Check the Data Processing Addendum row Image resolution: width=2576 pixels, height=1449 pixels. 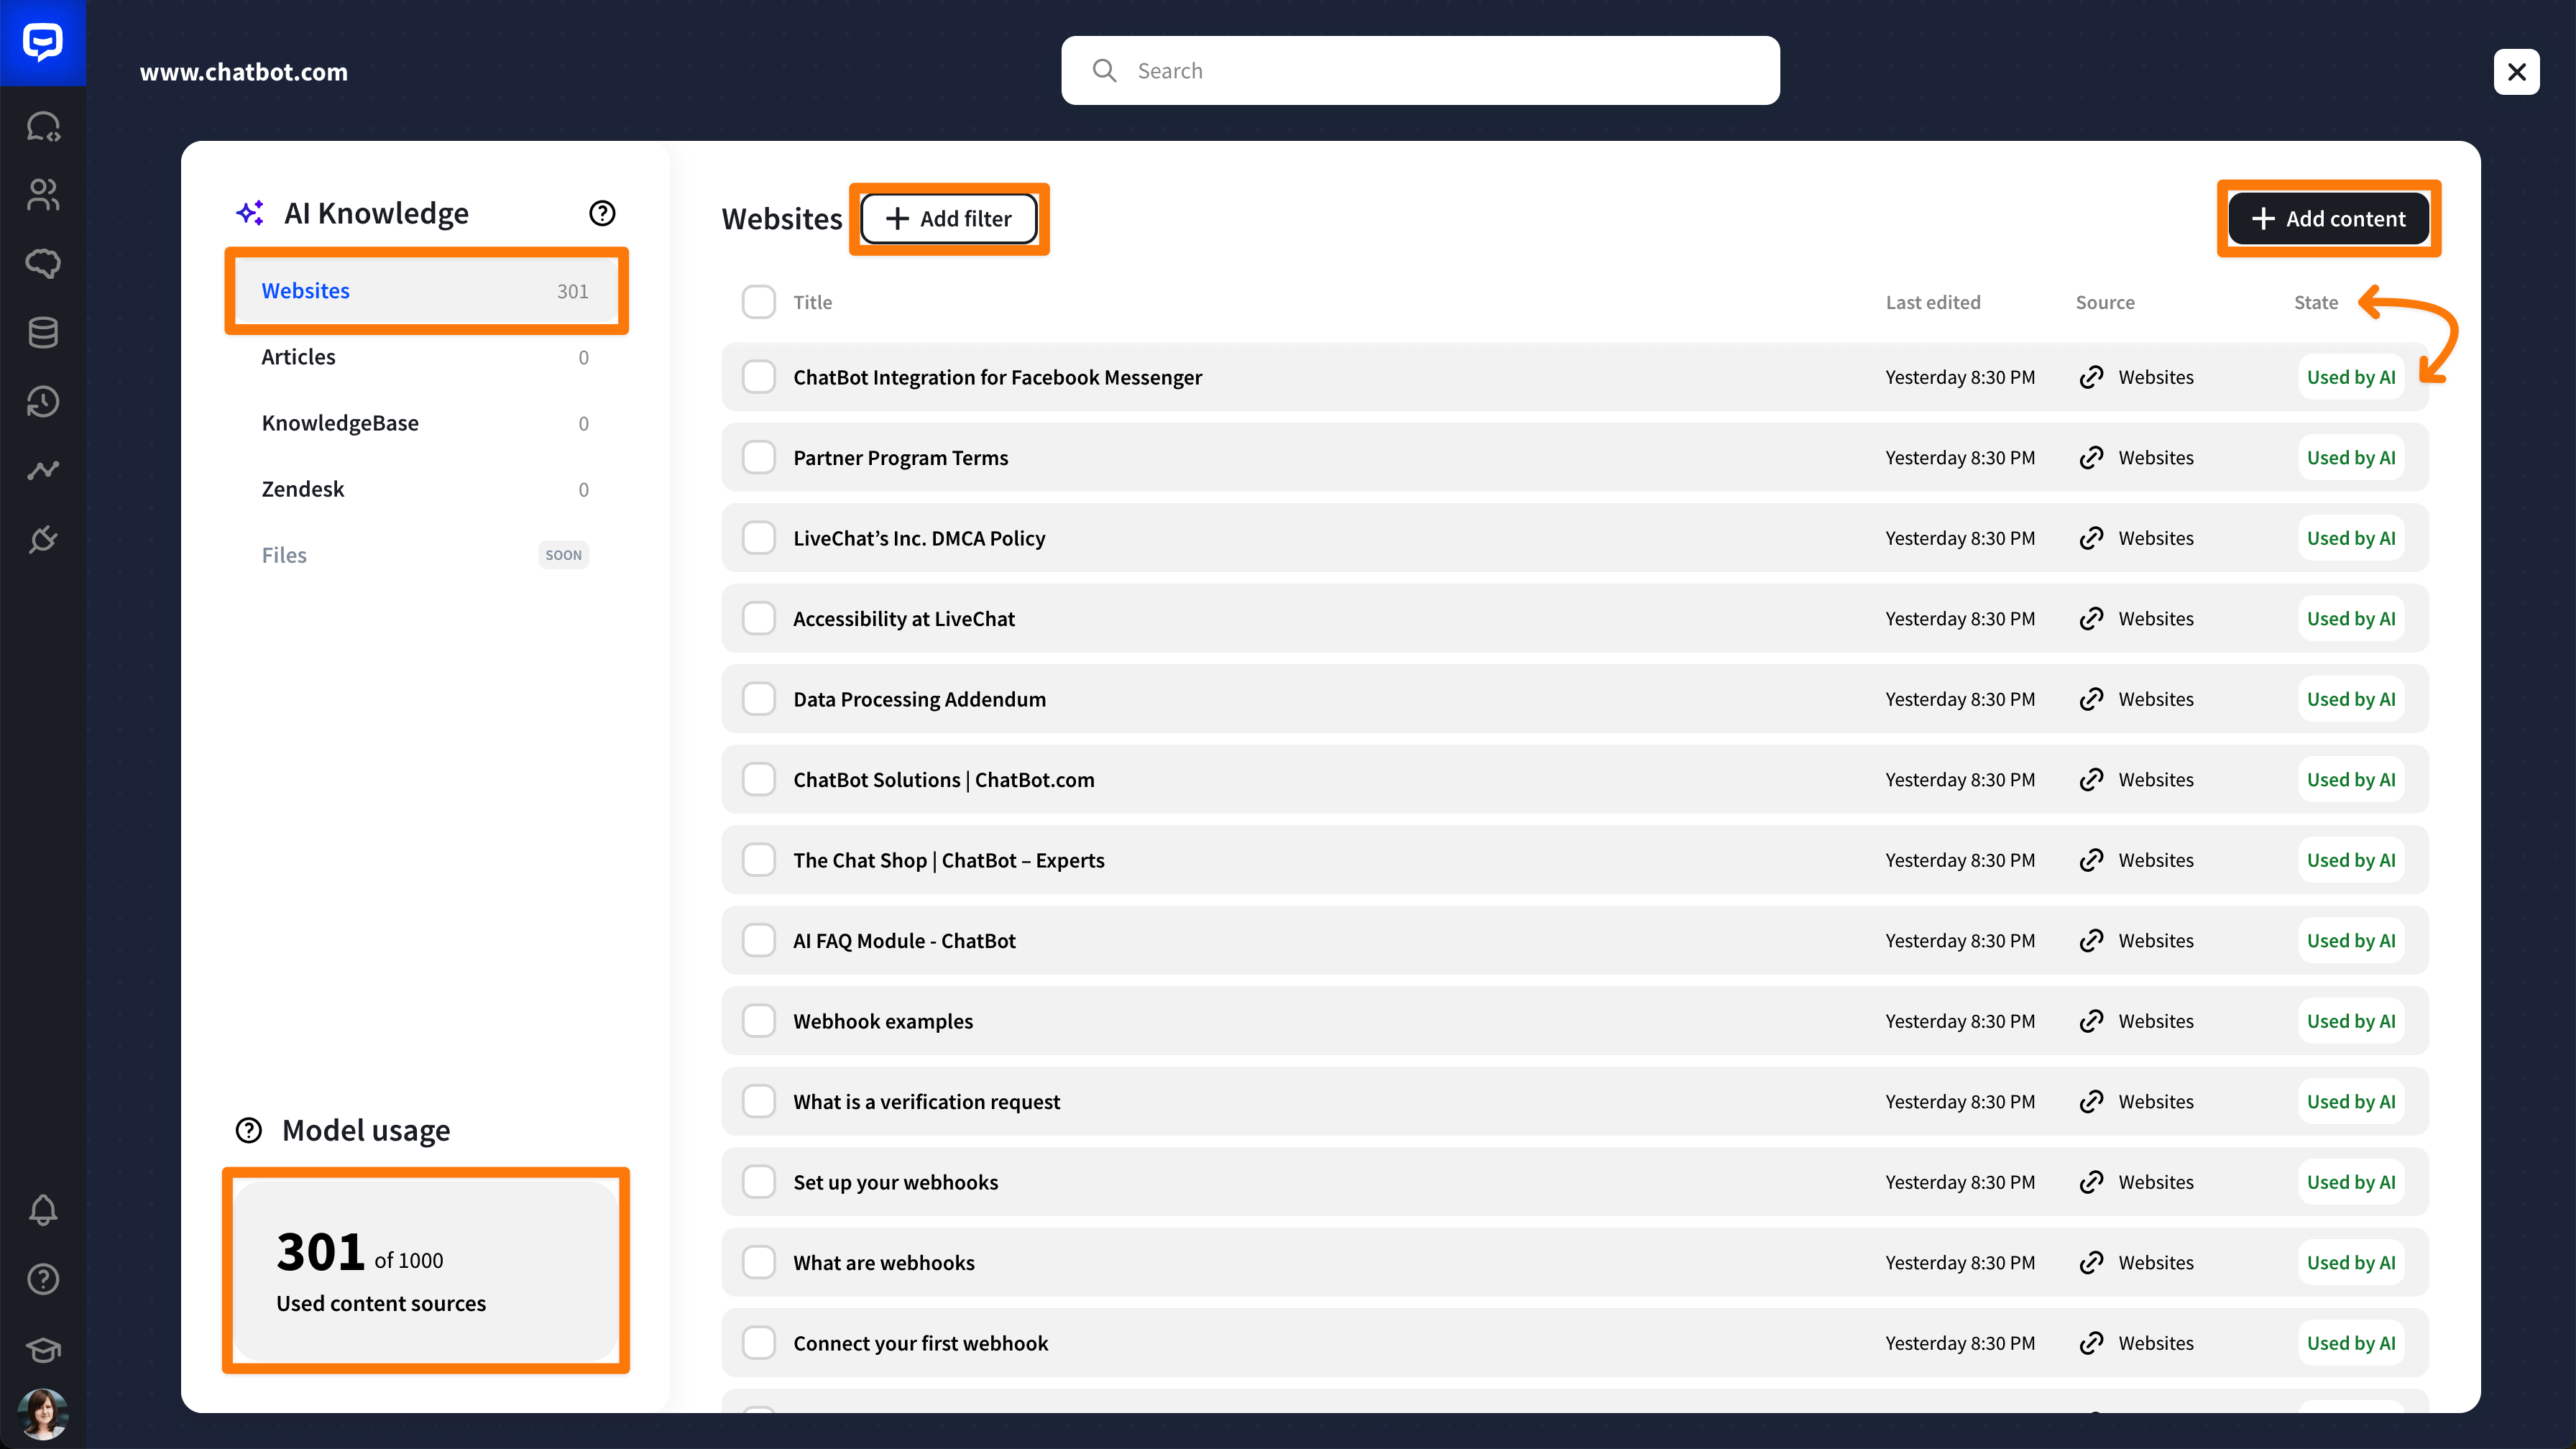tap(759, 699)
